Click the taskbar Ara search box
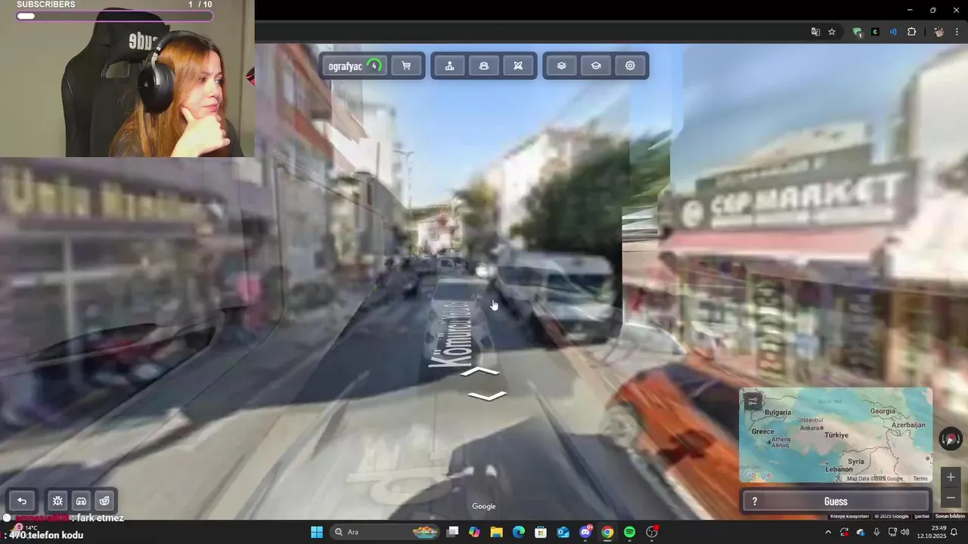This screenshot has height=544, width=968. 383,532
